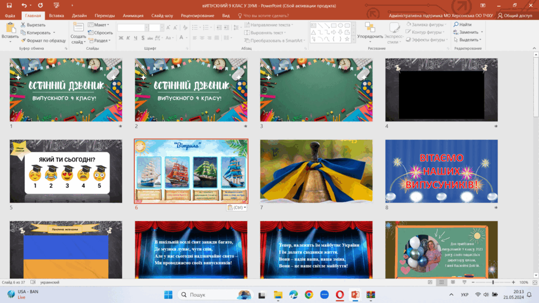Select Формат по образцу painter
This screenshot has height=303, width=539.
pos(43,41)
